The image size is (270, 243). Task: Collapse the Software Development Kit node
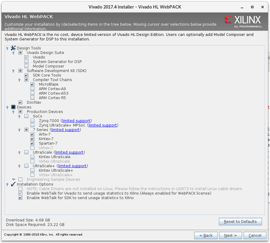click(13, 71)
